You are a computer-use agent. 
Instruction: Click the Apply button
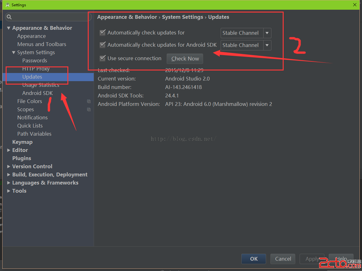312,259
